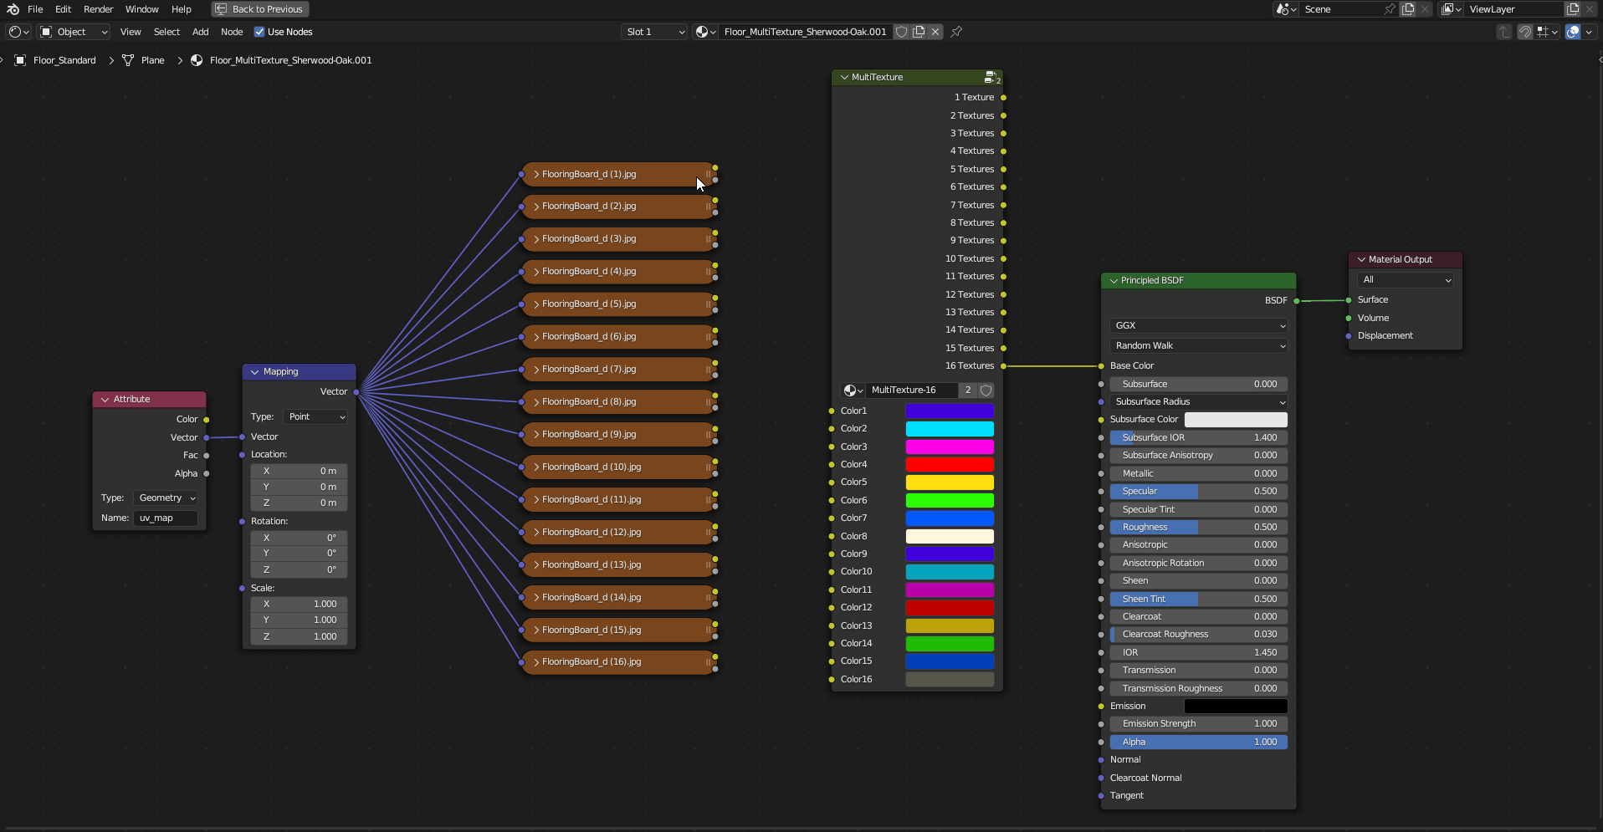Open the Slot 1 dropdown
1603x832 pixels.
click(x=655, y=32)
